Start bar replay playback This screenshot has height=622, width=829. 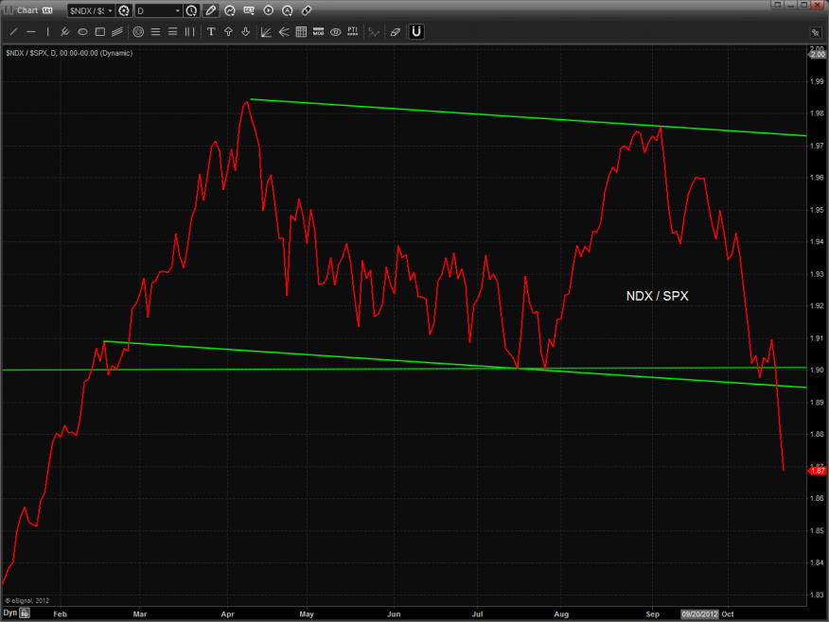pyautogui.click(x=268, y=10)
